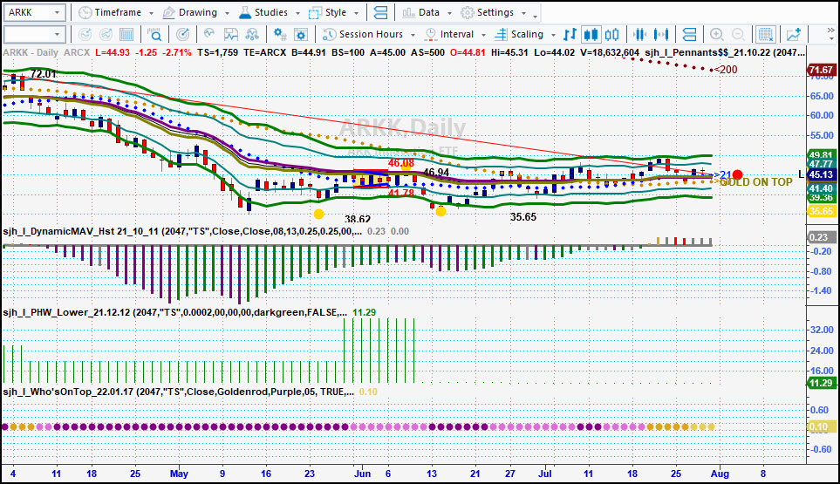Toggle filled candlestick chart style

tap(591, 35)
